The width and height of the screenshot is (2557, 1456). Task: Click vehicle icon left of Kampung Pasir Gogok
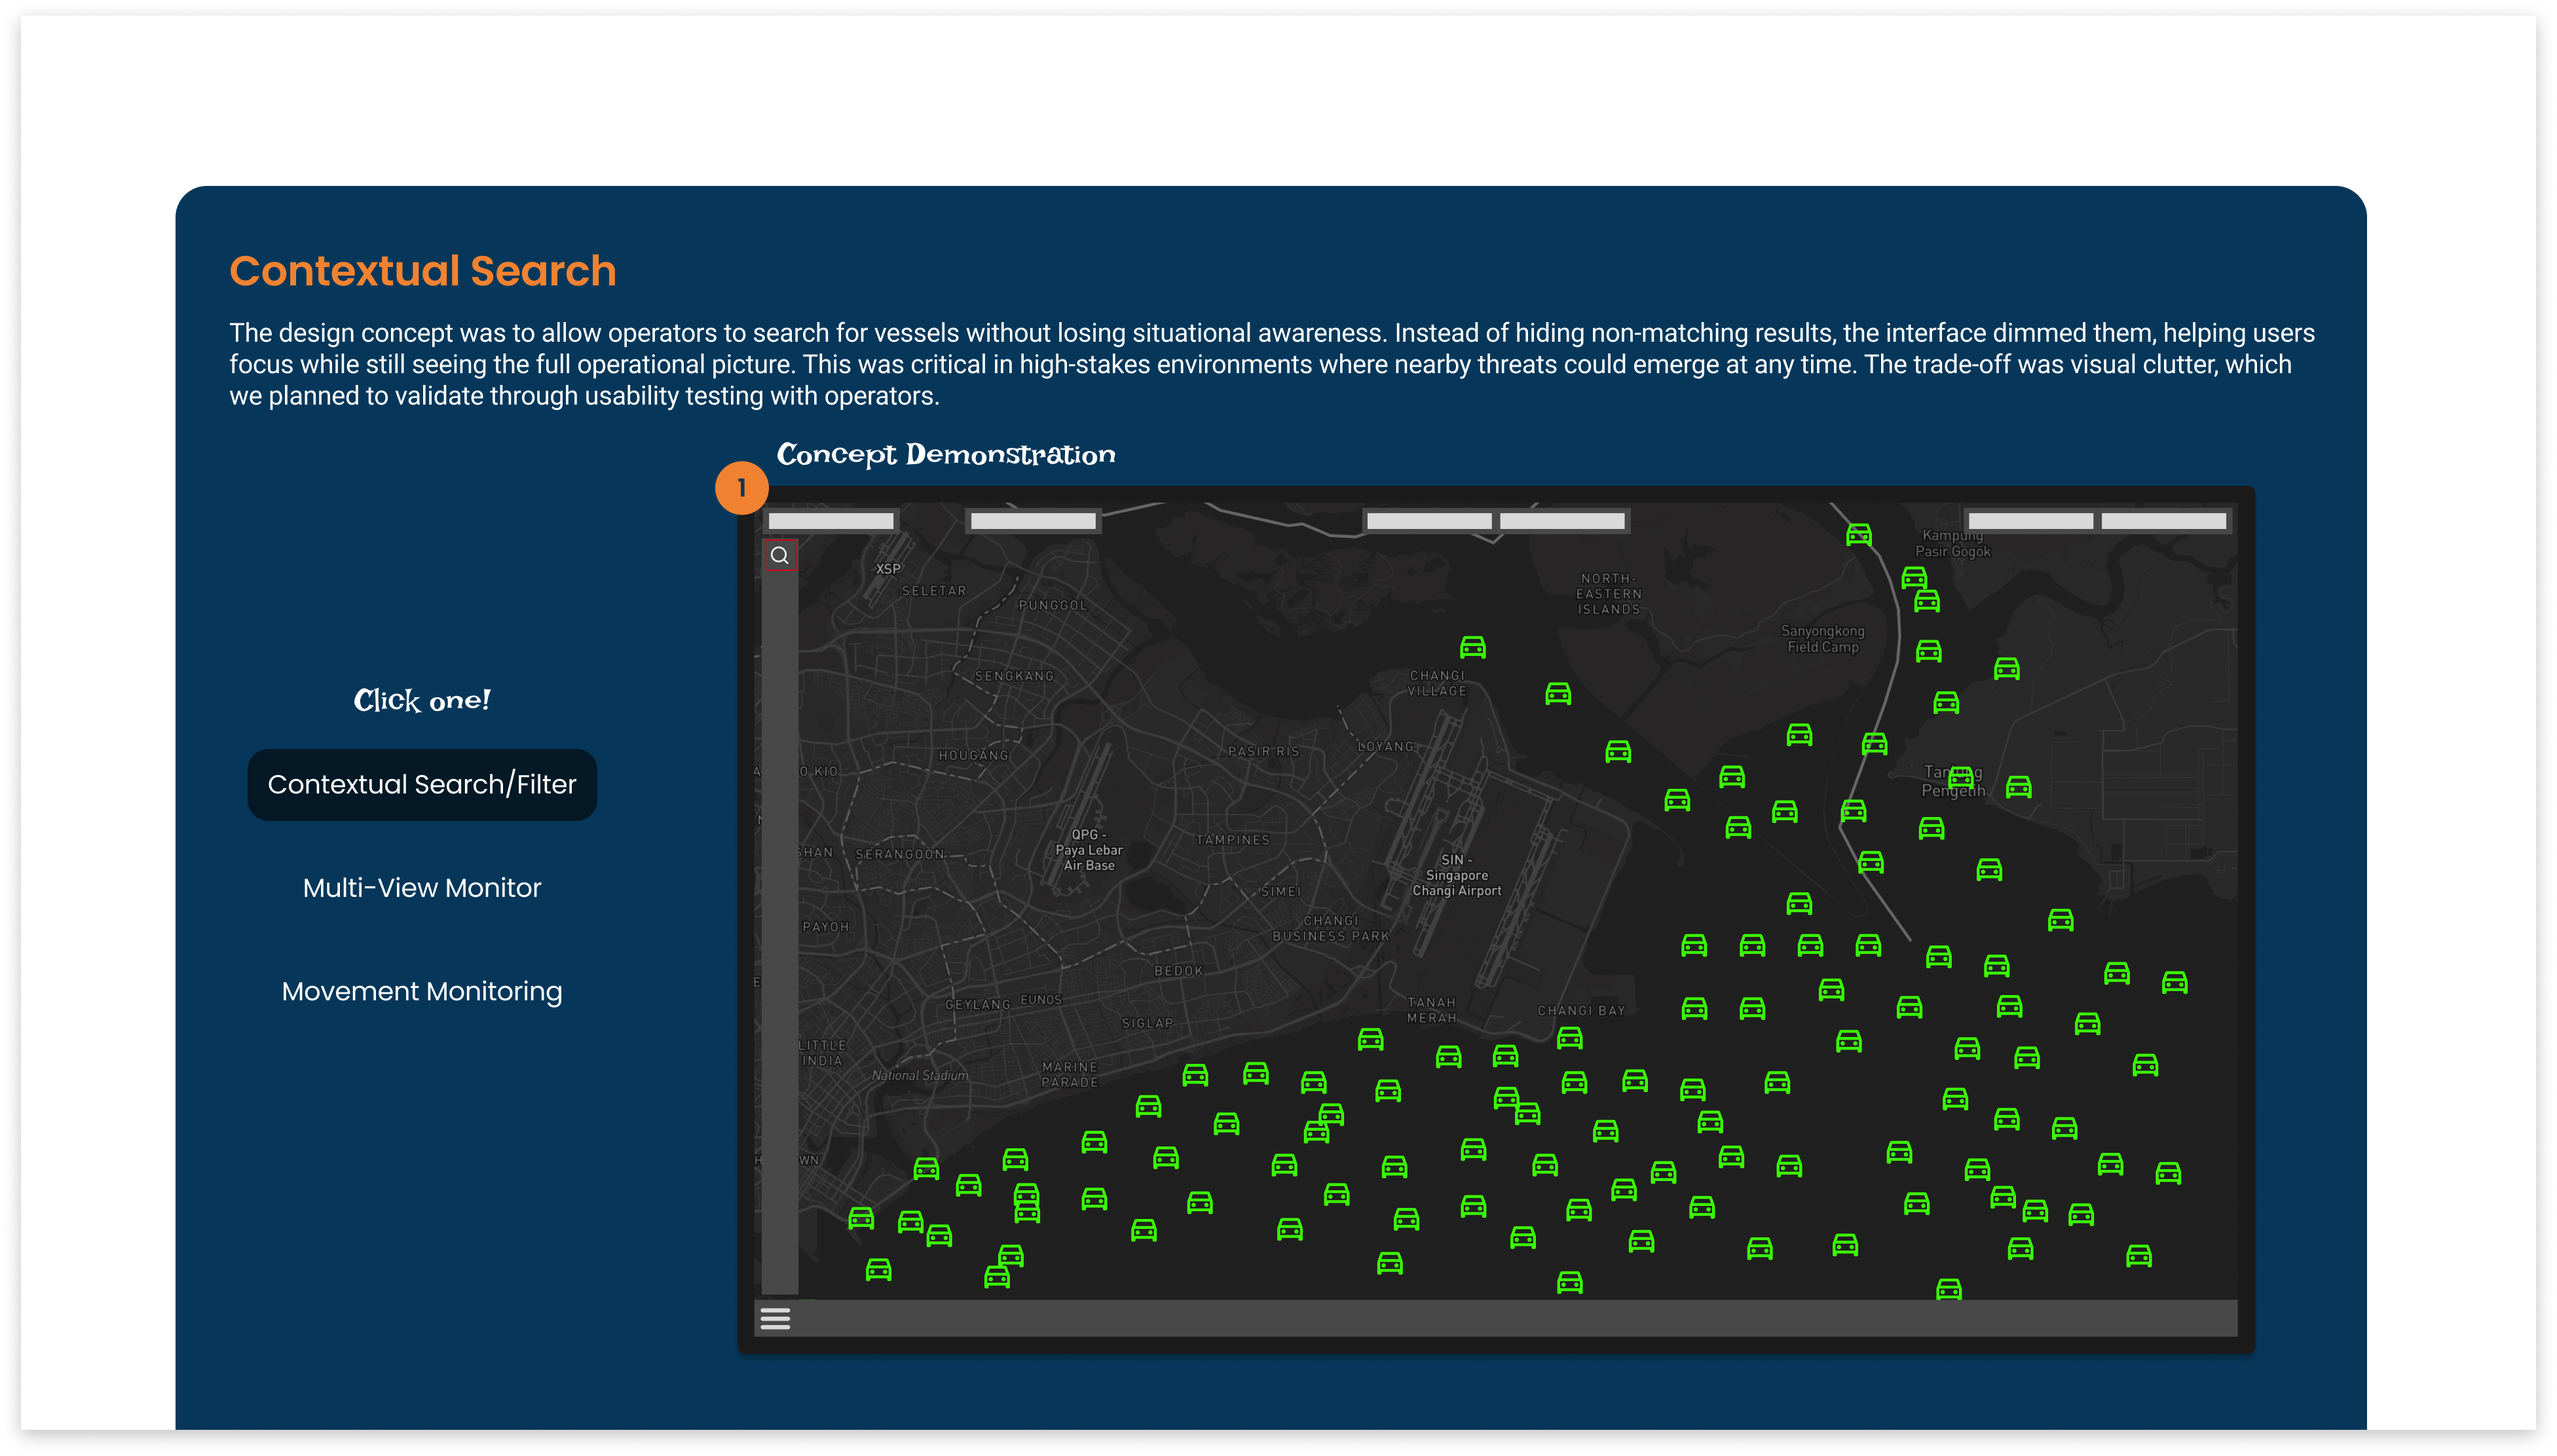coord(1857,535)
